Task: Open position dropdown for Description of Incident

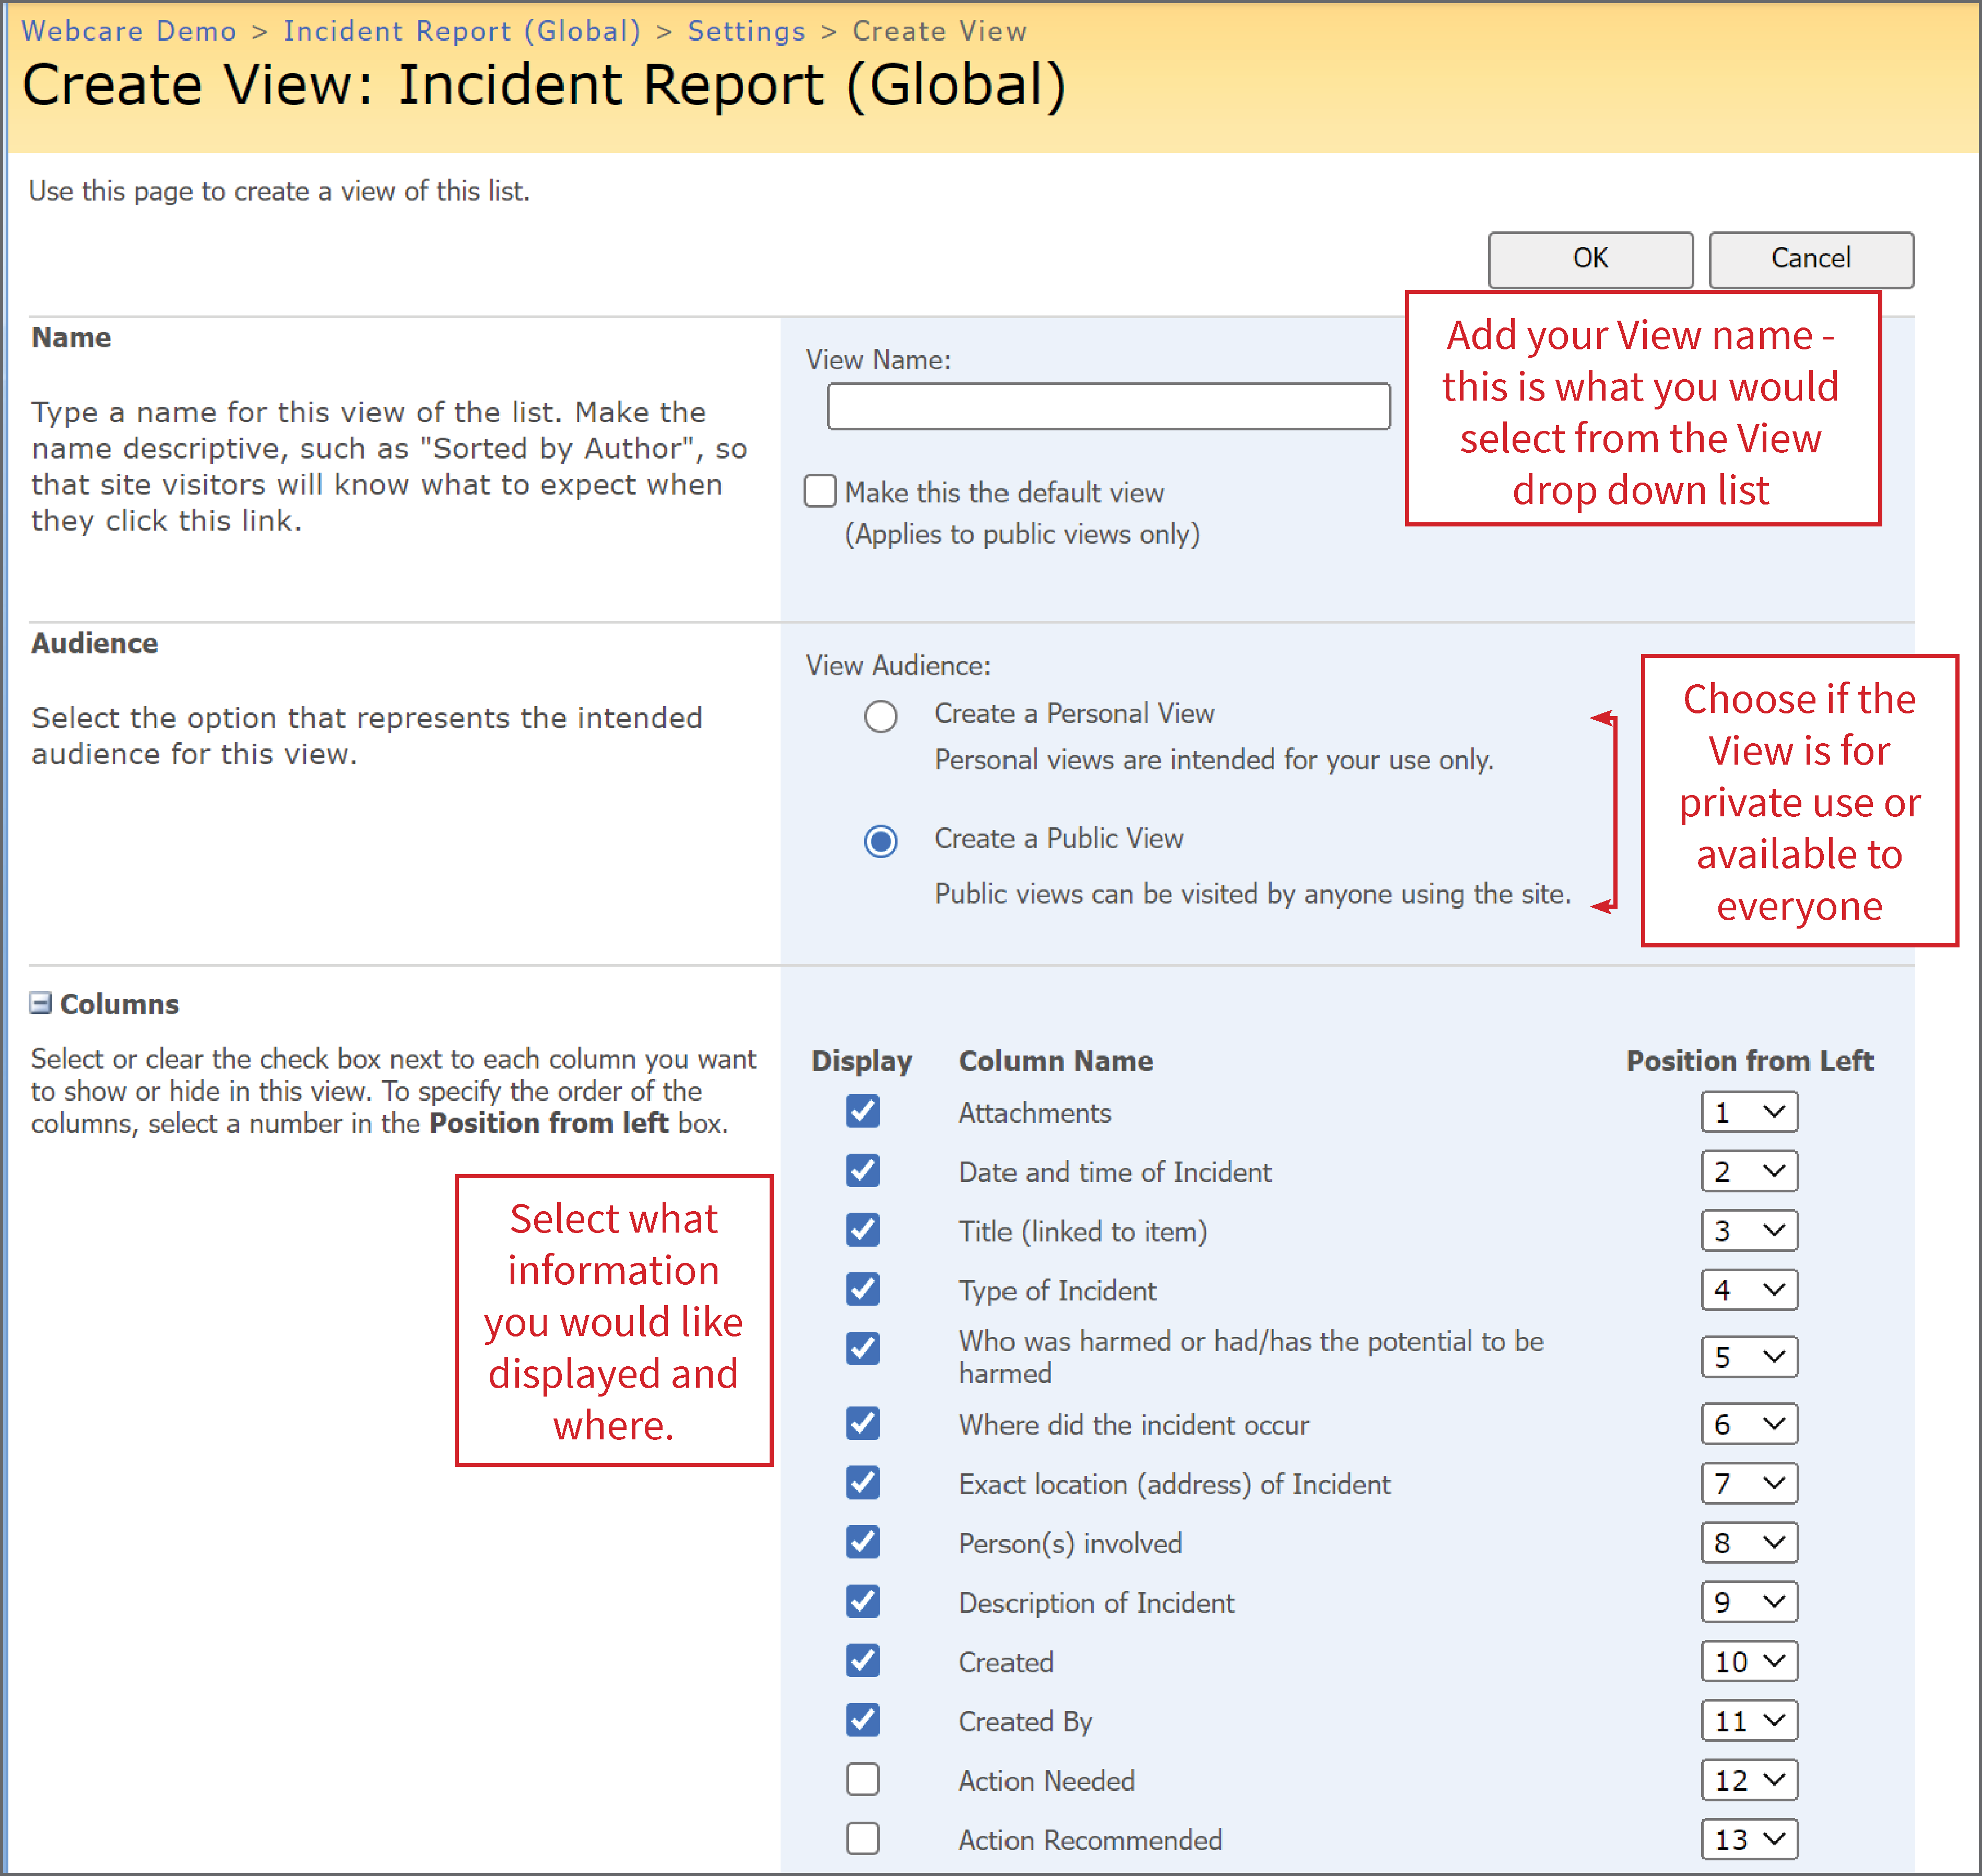Action: 1749,1602
